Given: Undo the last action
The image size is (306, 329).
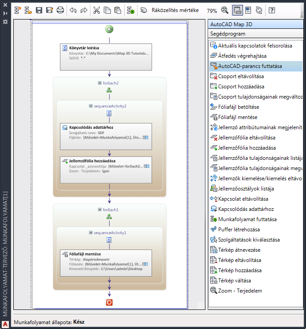Looking at the screenshot, I should (73, 10).
